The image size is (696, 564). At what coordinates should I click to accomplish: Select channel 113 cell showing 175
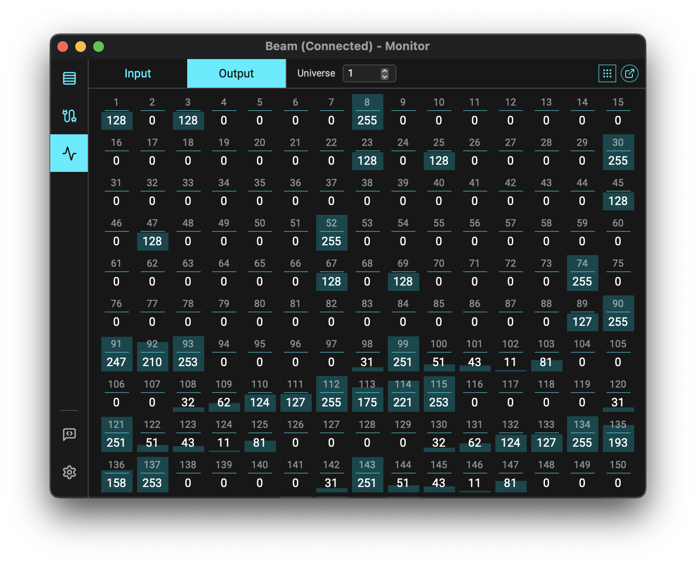coord(367,394)
